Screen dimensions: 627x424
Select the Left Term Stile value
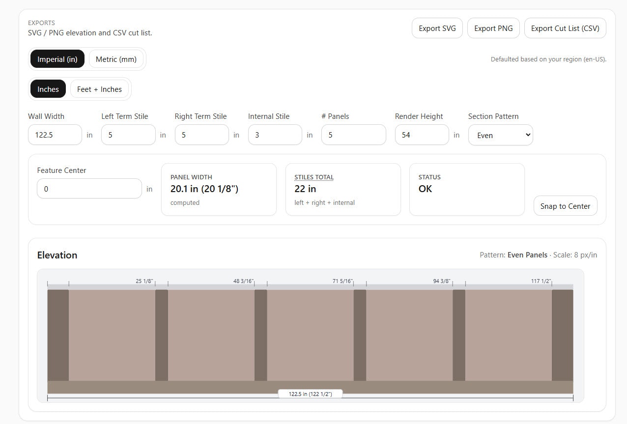click(x=128, y=134)
